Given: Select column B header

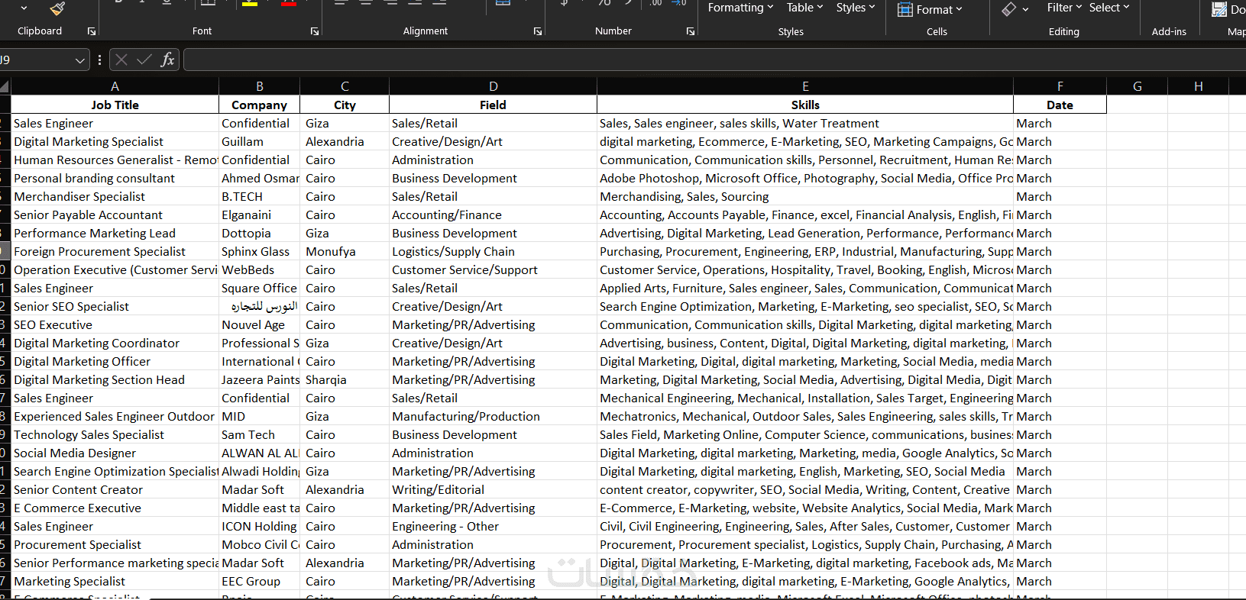Looking at the screenshot, I should (x=260, y=86).
